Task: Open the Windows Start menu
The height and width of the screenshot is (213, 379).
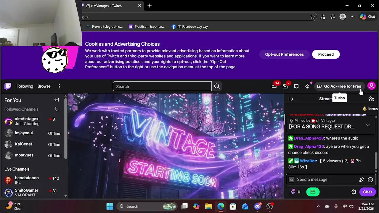Action: (x=110, y=206)
